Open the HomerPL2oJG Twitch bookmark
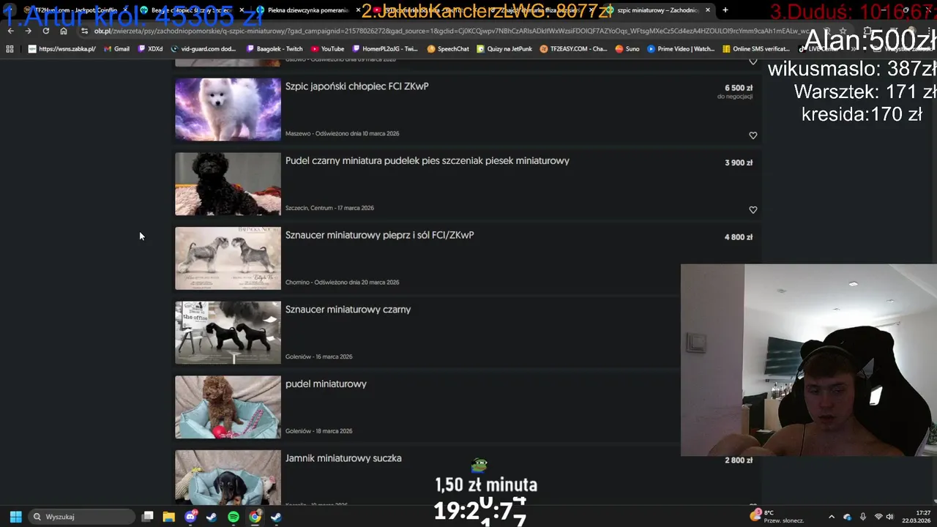This screenshot has height=527, width=937. (x=384, y=49)
